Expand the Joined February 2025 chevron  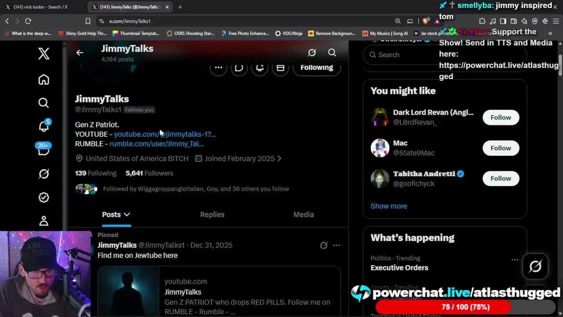tap(279, 158)
